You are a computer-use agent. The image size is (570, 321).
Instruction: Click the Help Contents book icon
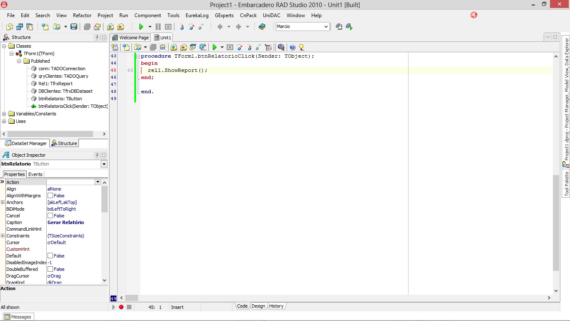pyautogui.click(x=262, y=27)
